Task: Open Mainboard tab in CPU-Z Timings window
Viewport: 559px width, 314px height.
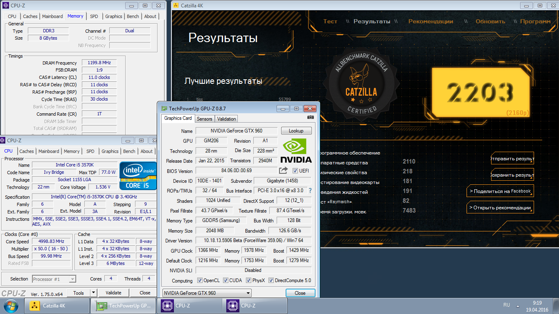Action: point(52,16)
